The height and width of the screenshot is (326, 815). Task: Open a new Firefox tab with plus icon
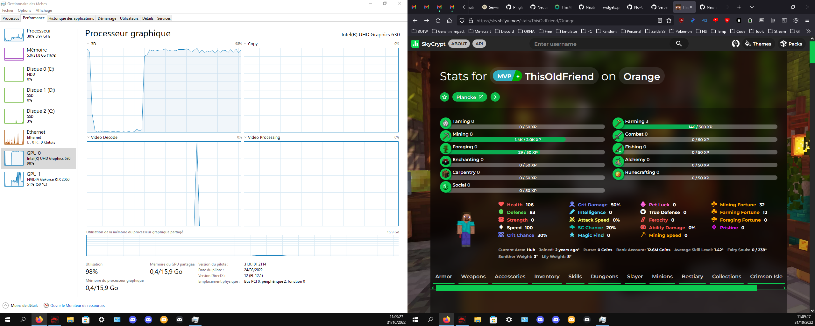click(739, 7)
